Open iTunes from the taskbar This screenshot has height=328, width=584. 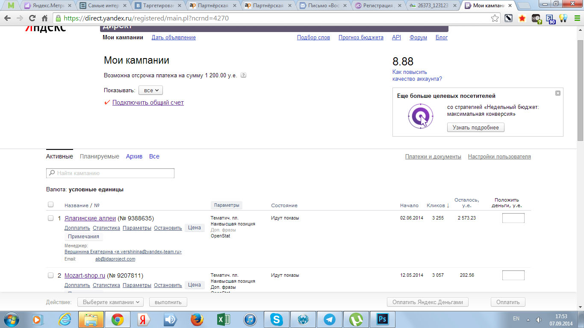(x=250, y=319)
